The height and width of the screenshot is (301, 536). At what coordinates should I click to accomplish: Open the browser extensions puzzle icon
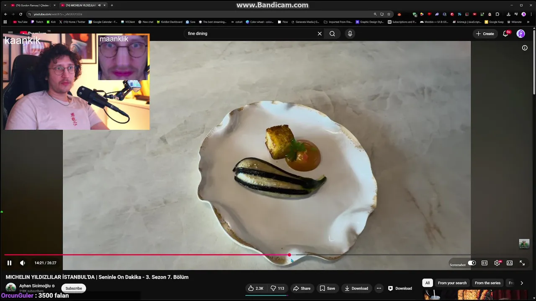coord(497,14)
